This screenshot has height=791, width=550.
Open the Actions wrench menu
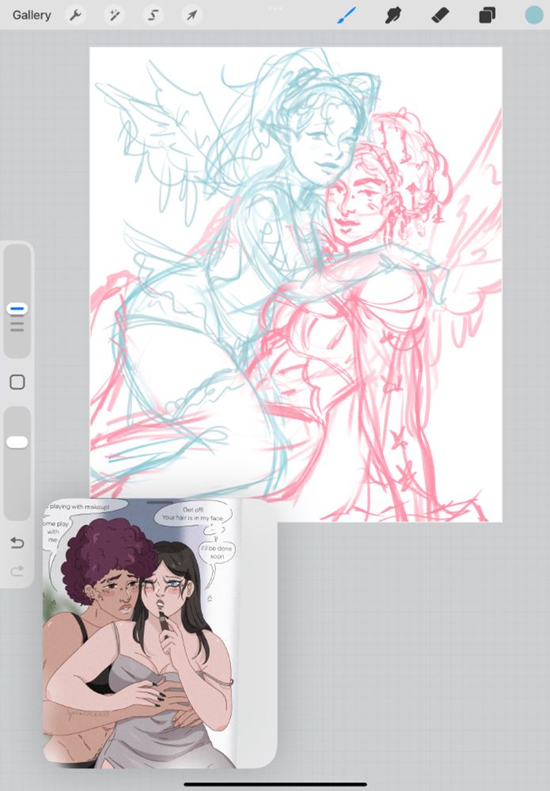click(x=76, y=15)
